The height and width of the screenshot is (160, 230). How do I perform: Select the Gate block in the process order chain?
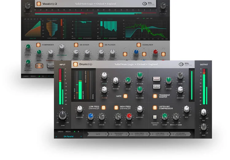pos(98,134)
